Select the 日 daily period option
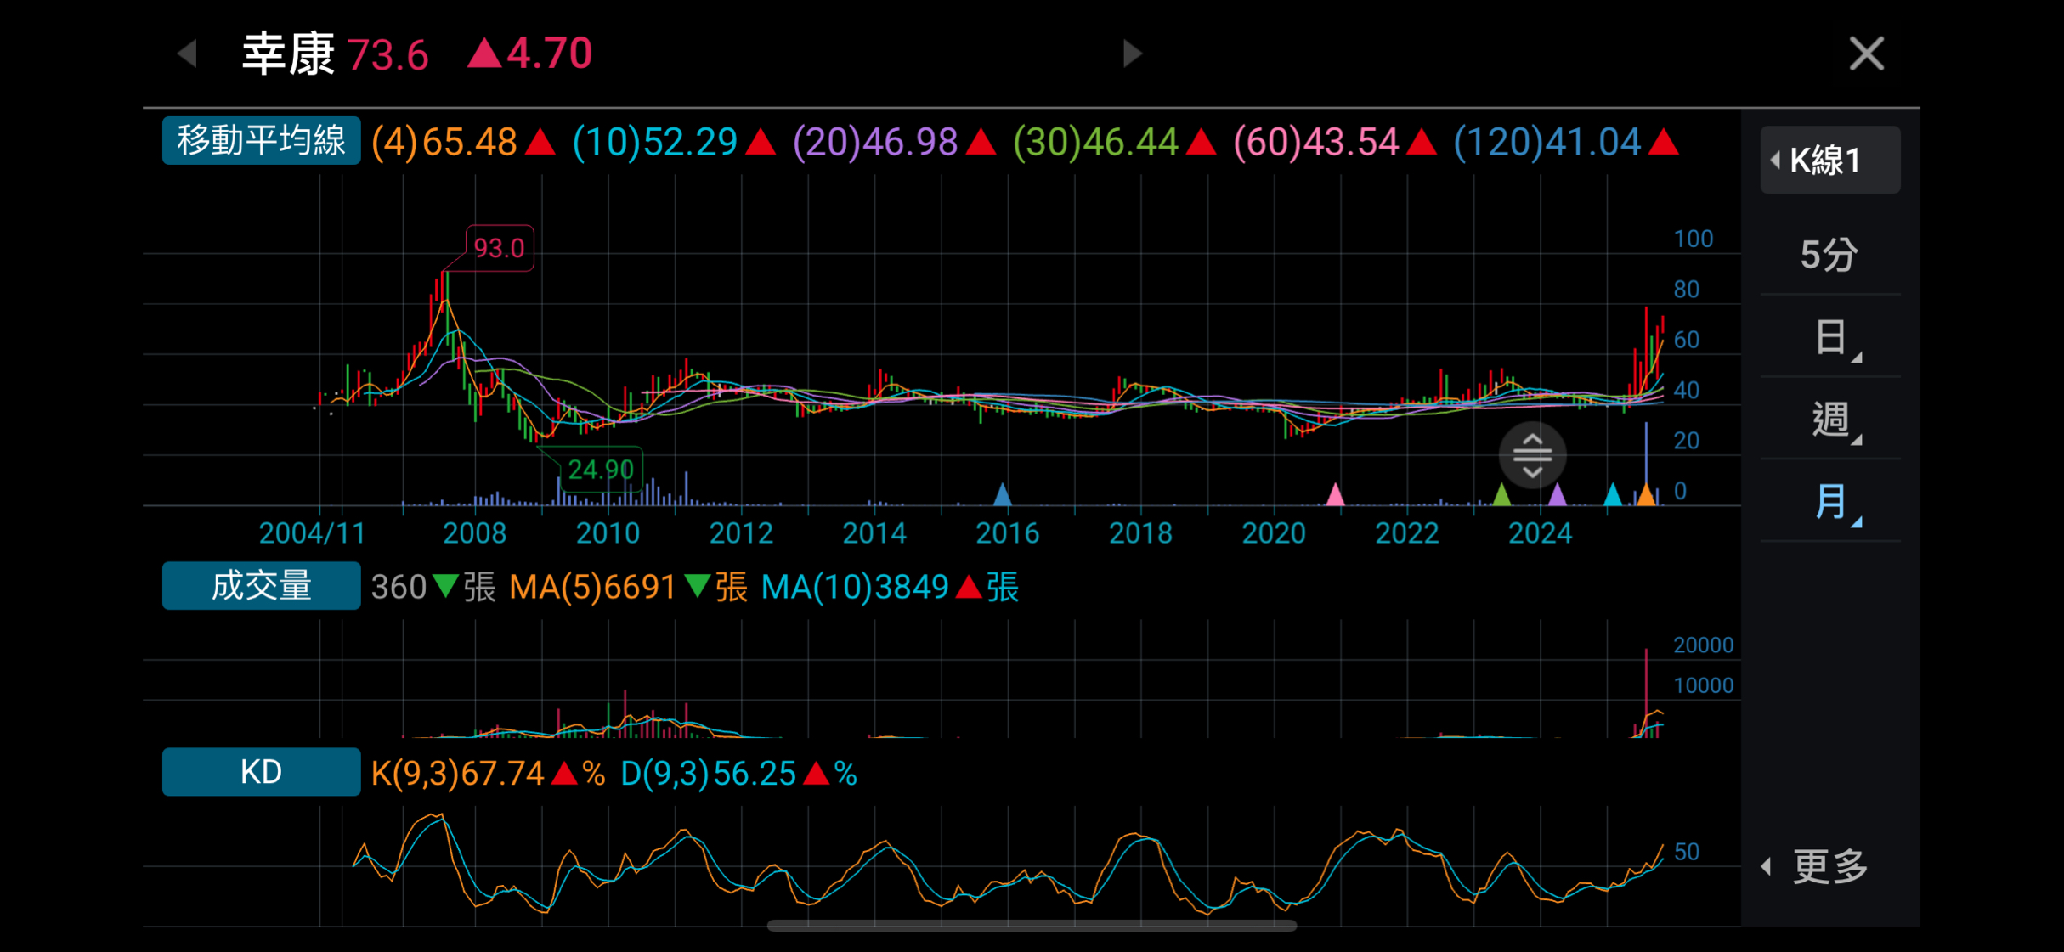 pos(1830,337)
